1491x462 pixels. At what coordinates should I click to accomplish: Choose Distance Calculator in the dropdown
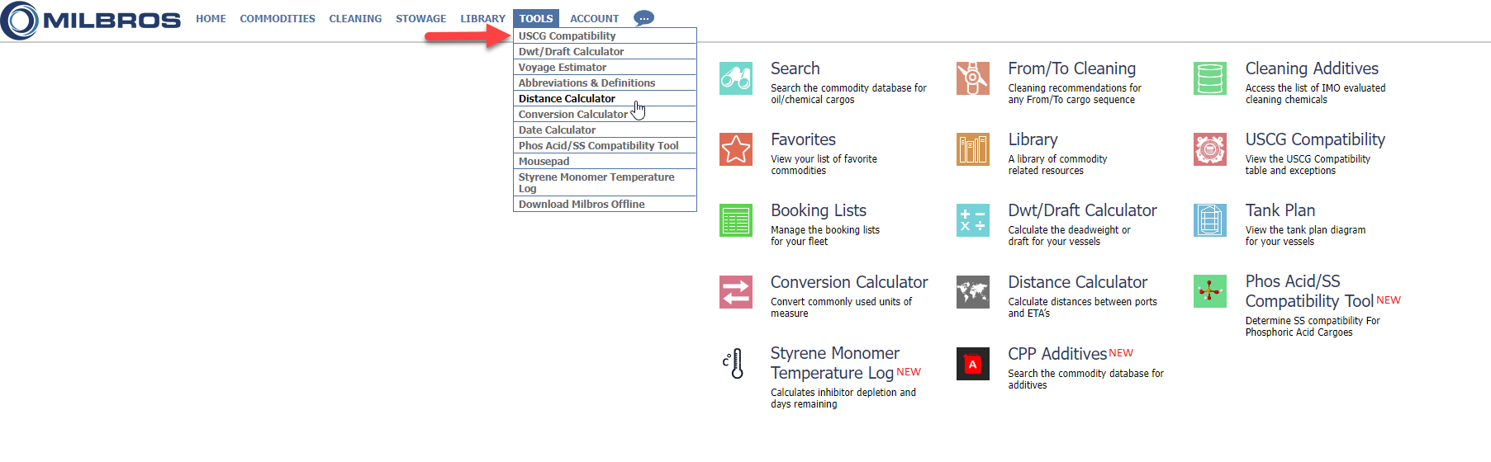[x=567, y=99]
